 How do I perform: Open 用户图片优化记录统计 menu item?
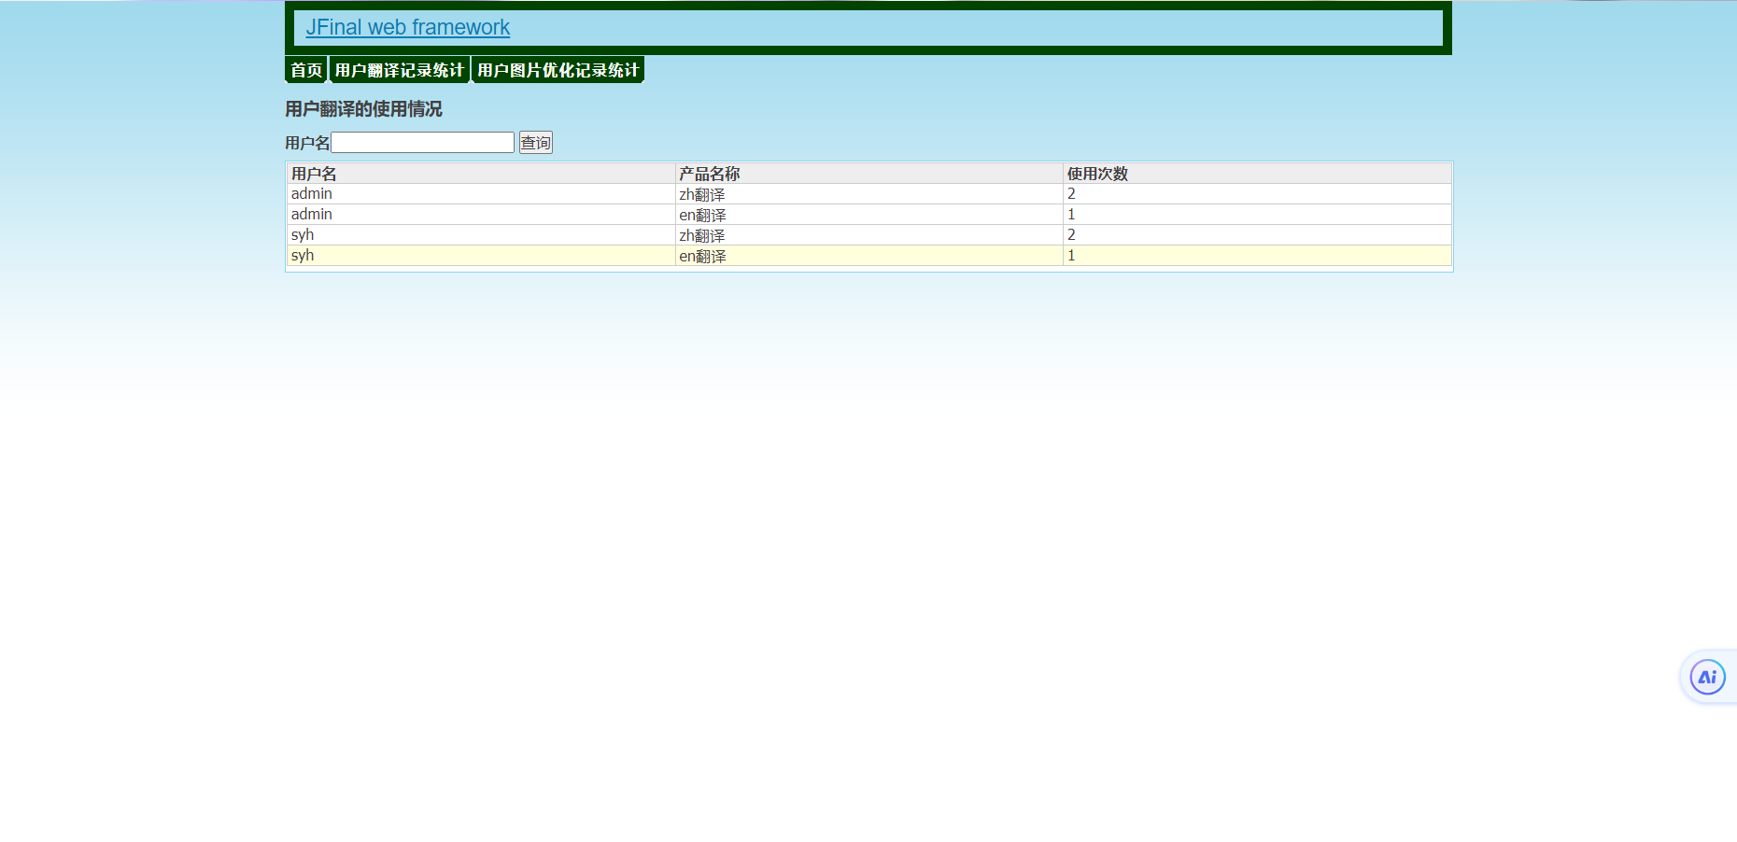[x=558, y=70]
